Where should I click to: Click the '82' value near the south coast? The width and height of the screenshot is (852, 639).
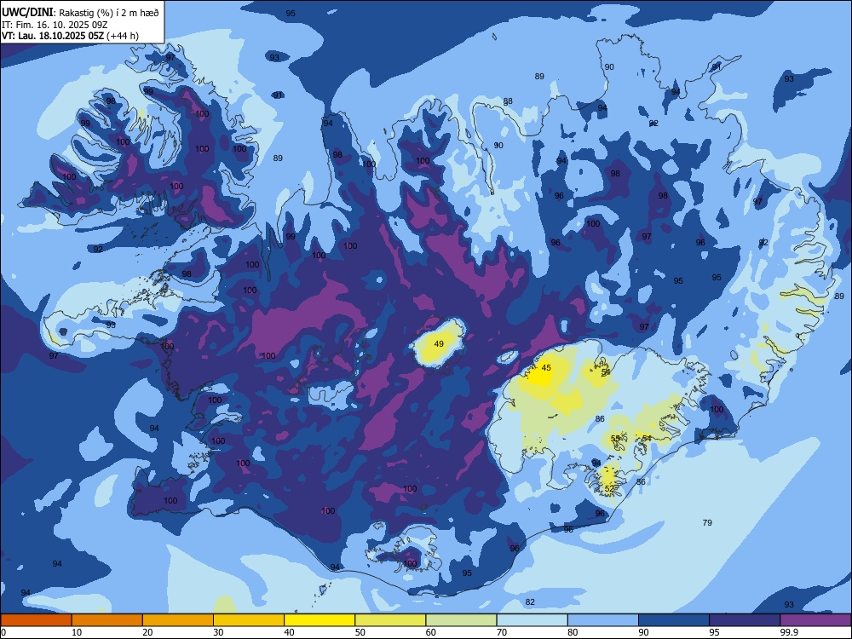click(x=530, y=602)
